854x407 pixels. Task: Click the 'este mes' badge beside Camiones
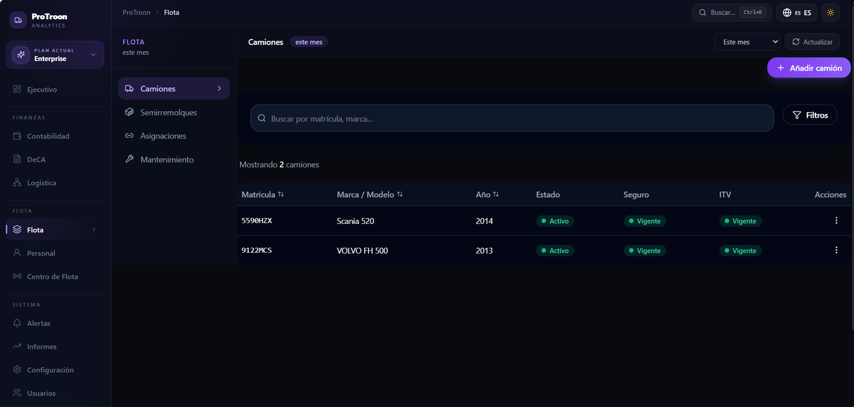pos(309,42)
